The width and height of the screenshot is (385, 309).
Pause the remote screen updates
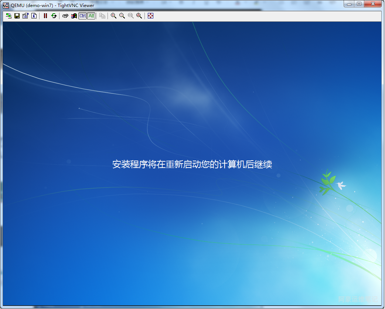45,16
